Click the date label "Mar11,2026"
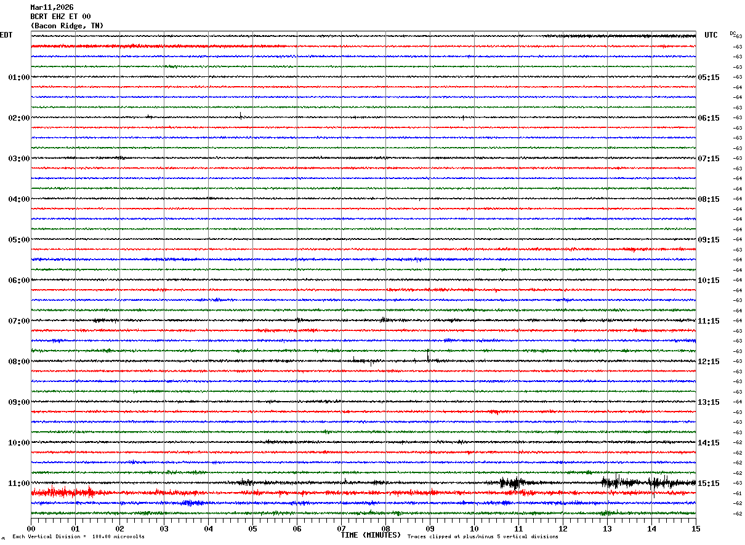 tap(52, 7)
